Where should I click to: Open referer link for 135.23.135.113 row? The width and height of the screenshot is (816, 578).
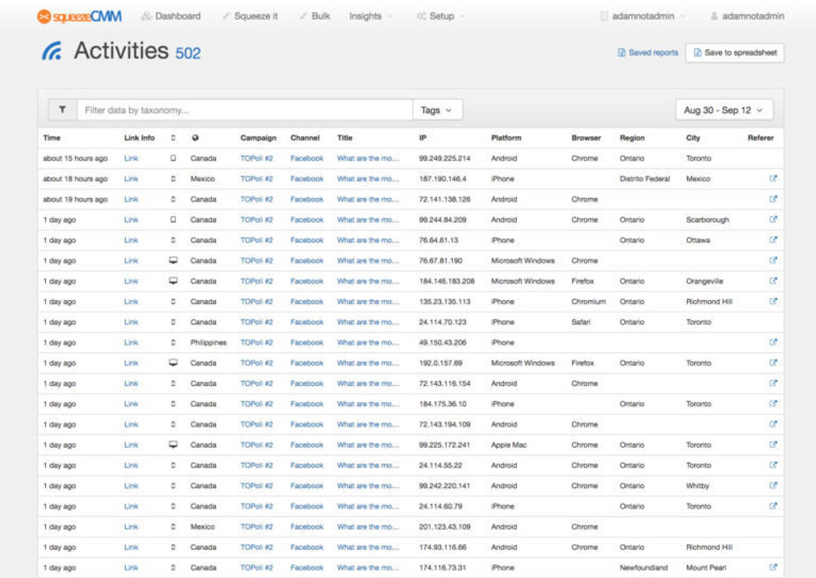point(773,301)
